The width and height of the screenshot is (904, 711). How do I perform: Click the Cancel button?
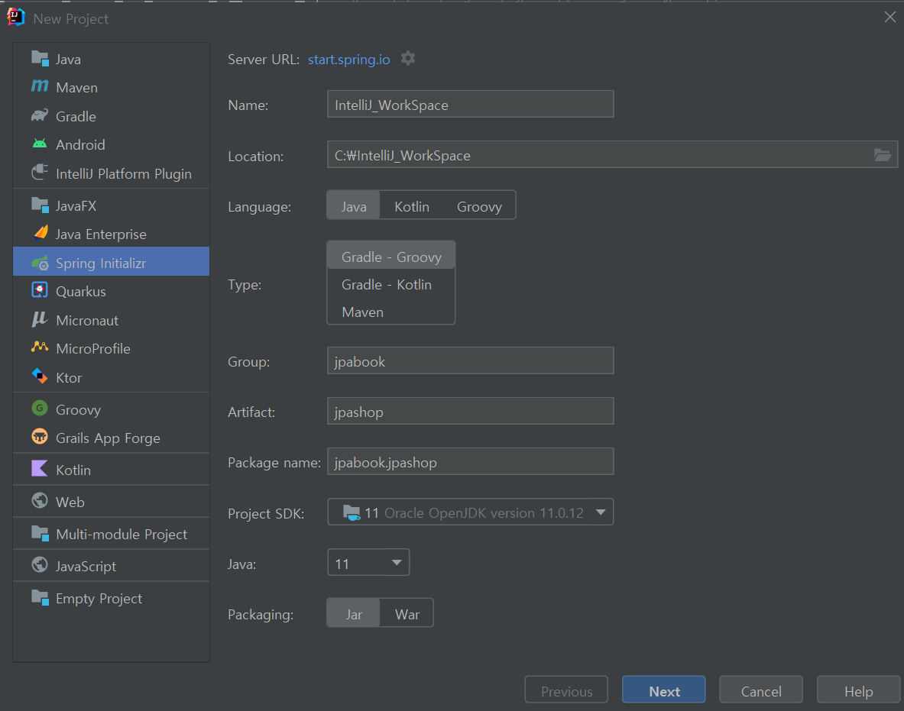coord(761,690)
